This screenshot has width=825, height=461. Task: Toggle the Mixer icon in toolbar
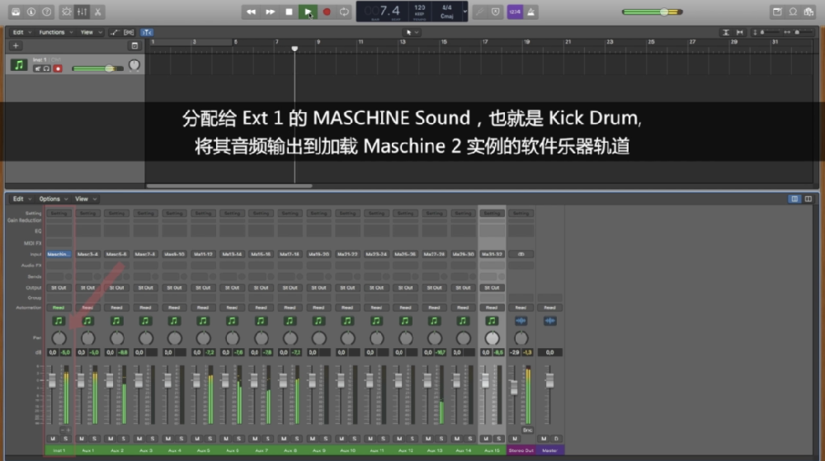click(x=82, y=12)
